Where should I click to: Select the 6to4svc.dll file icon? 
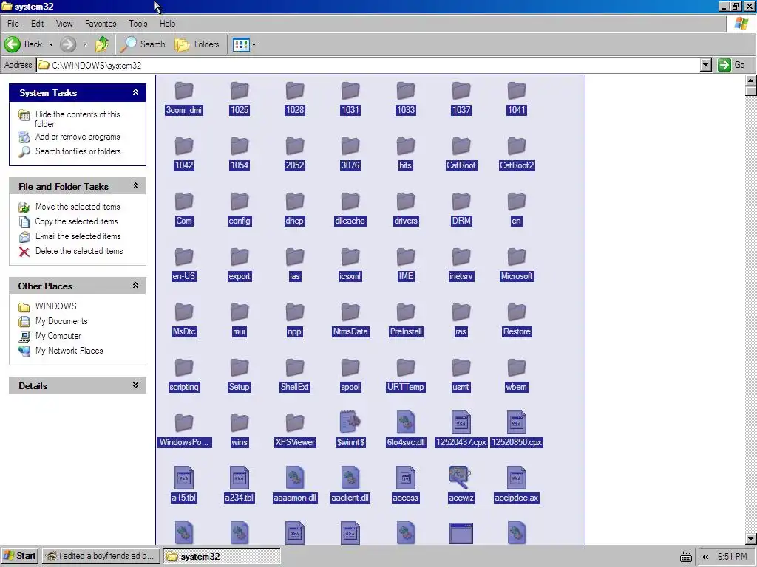[406, 422]
